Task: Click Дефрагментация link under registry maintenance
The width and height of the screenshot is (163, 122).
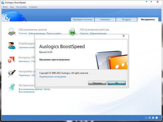Action: [98, 33]
